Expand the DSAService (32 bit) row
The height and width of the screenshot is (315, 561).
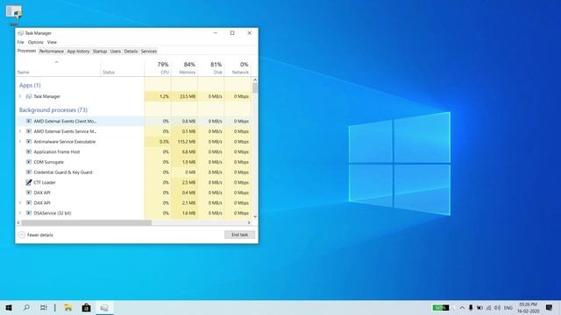(x=20, y=213)
